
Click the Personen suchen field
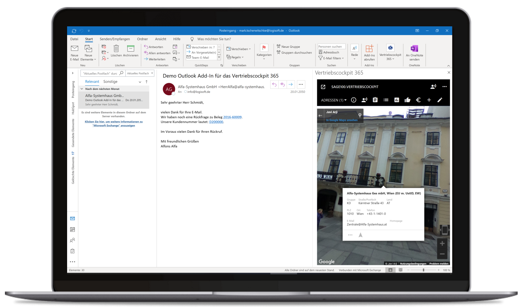(x=332, y=46)
